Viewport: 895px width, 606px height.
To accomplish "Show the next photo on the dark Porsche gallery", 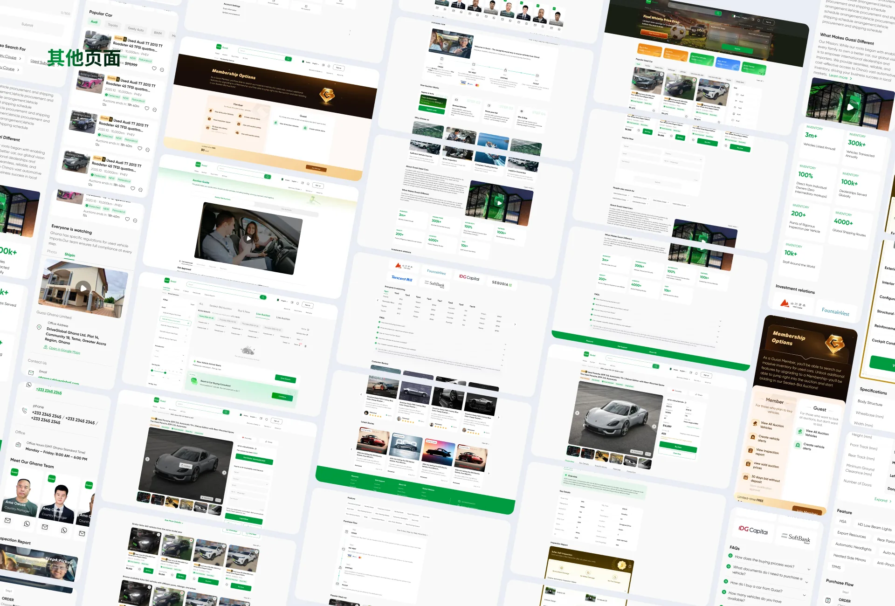I will point(224,473).
